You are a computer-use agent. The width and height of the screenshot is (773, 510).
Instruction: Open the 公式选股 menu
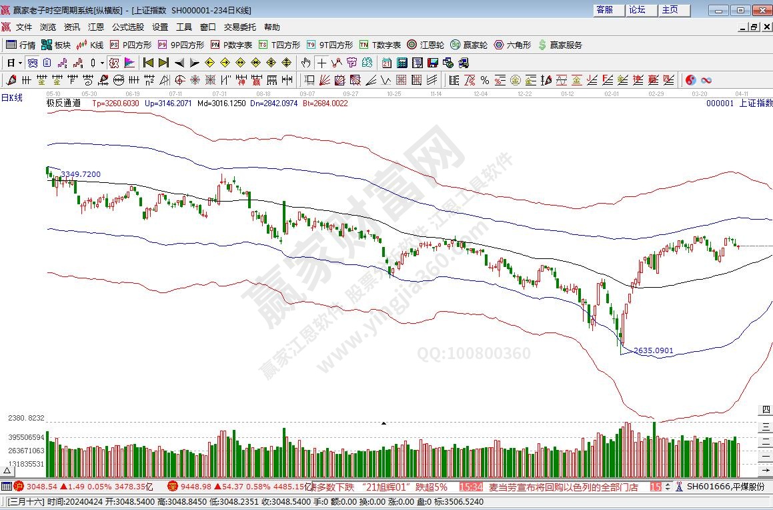click(x=127, y=27)
